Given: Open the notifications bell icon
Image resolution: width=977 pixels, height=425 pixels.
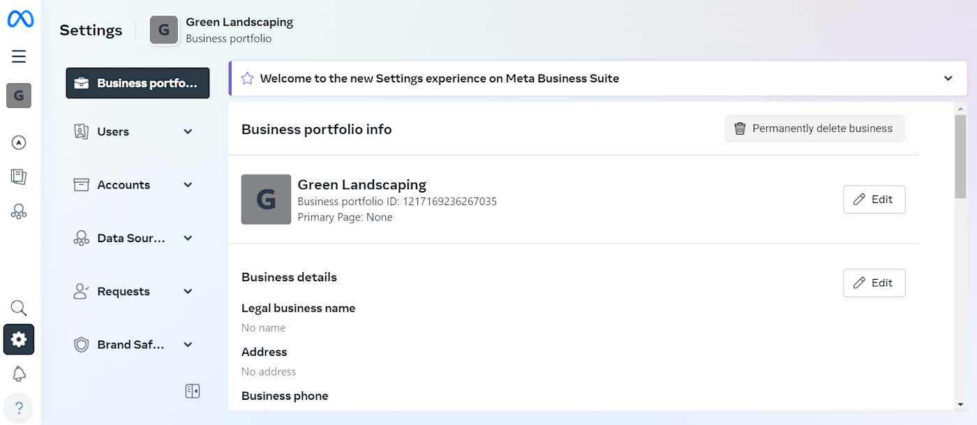Looking at the screenshot, I should (19, 374).
